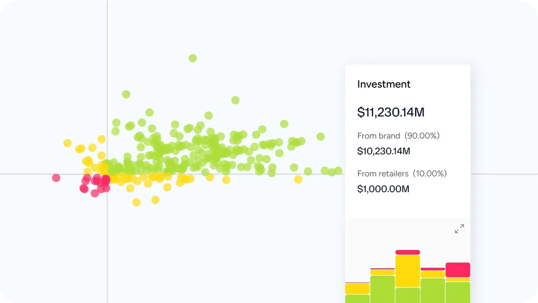Click the green segment of last bar
538x303 pixels.
point(458,292)
